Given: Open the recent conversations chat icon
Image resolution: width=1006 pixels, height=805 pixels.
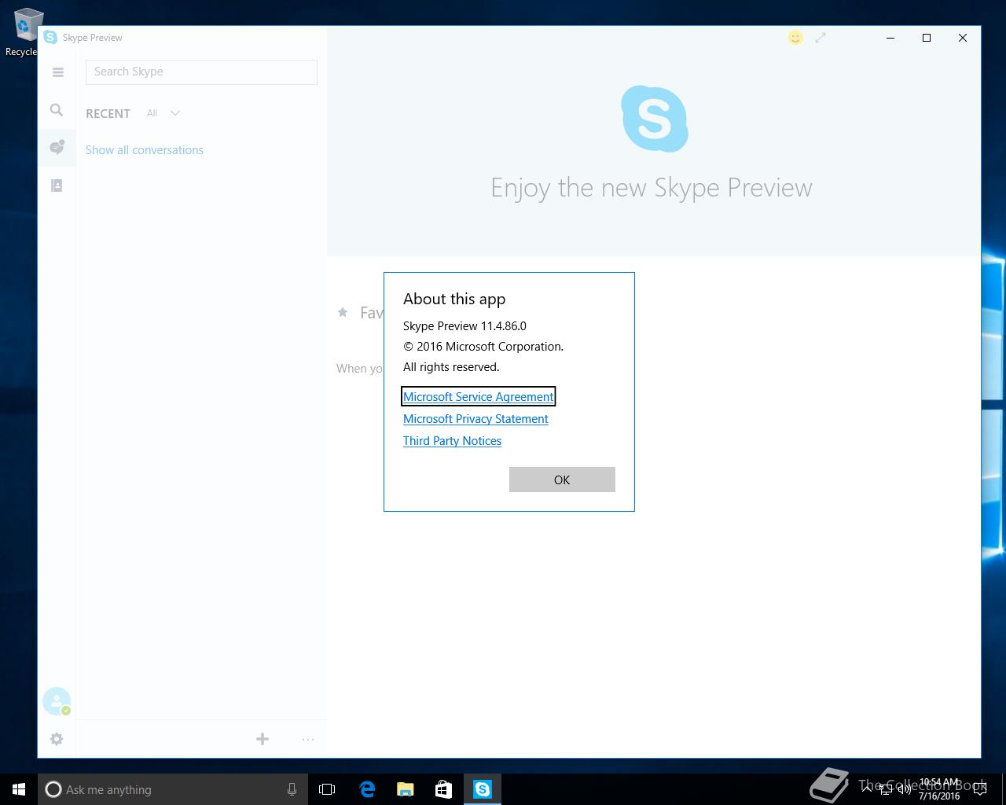Looking at the screenshot, I should (57, 147).
